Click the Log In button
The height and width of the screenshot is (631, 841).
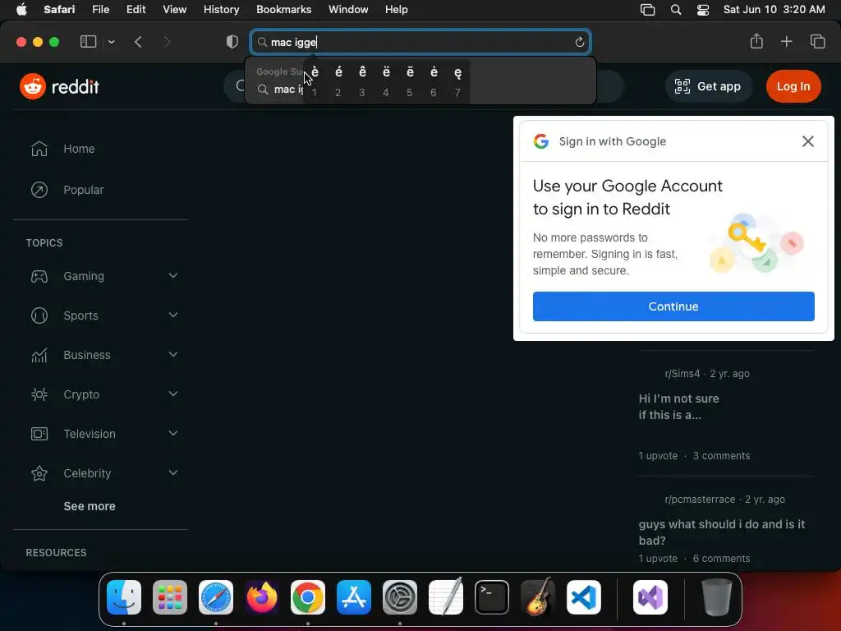tap(793, 86)
